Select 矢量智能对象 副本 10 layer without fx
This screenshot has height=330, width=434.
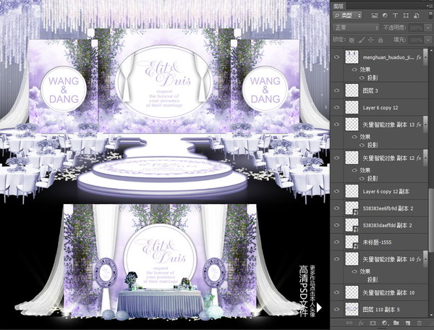click(380, 292)
